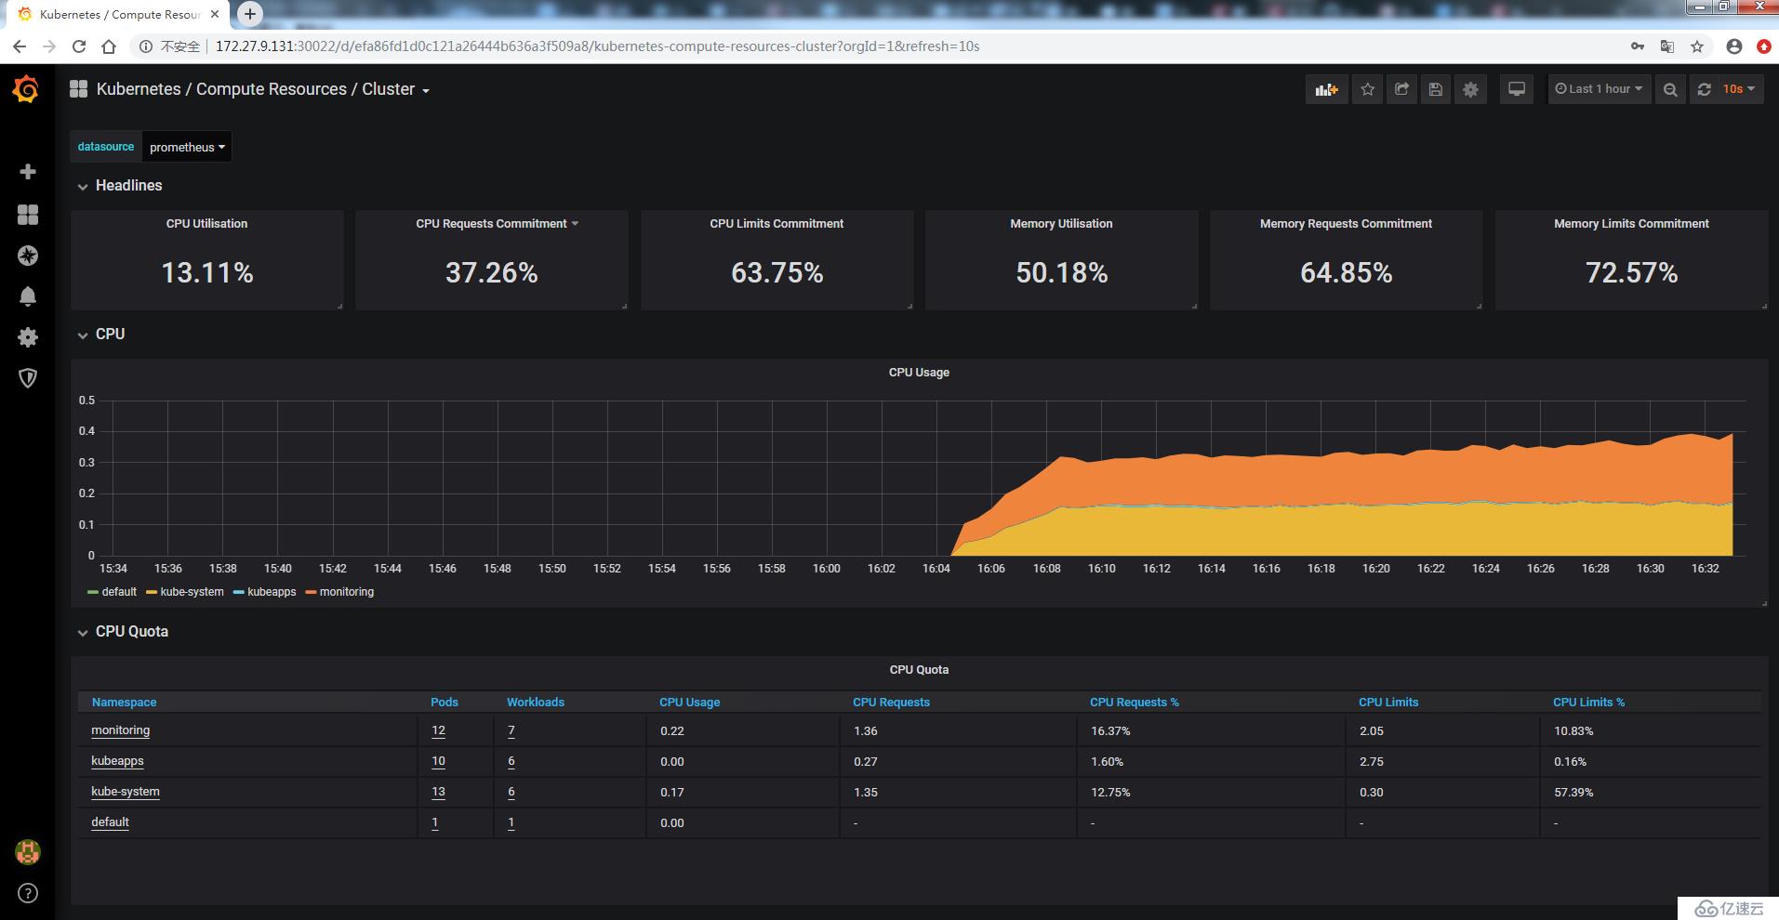This screenshot has width=1779, height=920.
Task: Open the Alerting bell icon in sidebar
Action: click(28, 296)
